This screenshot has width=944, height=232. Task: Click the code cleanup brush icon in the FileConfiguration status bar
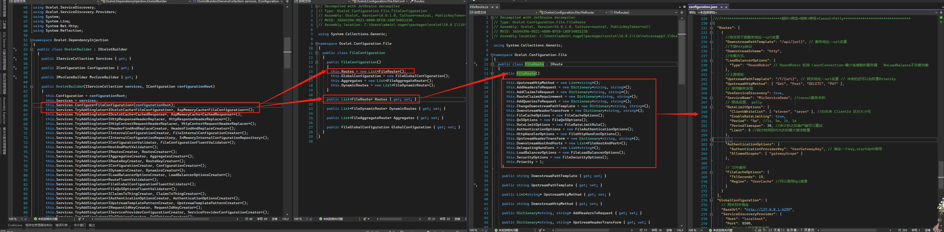click(365, 219)
